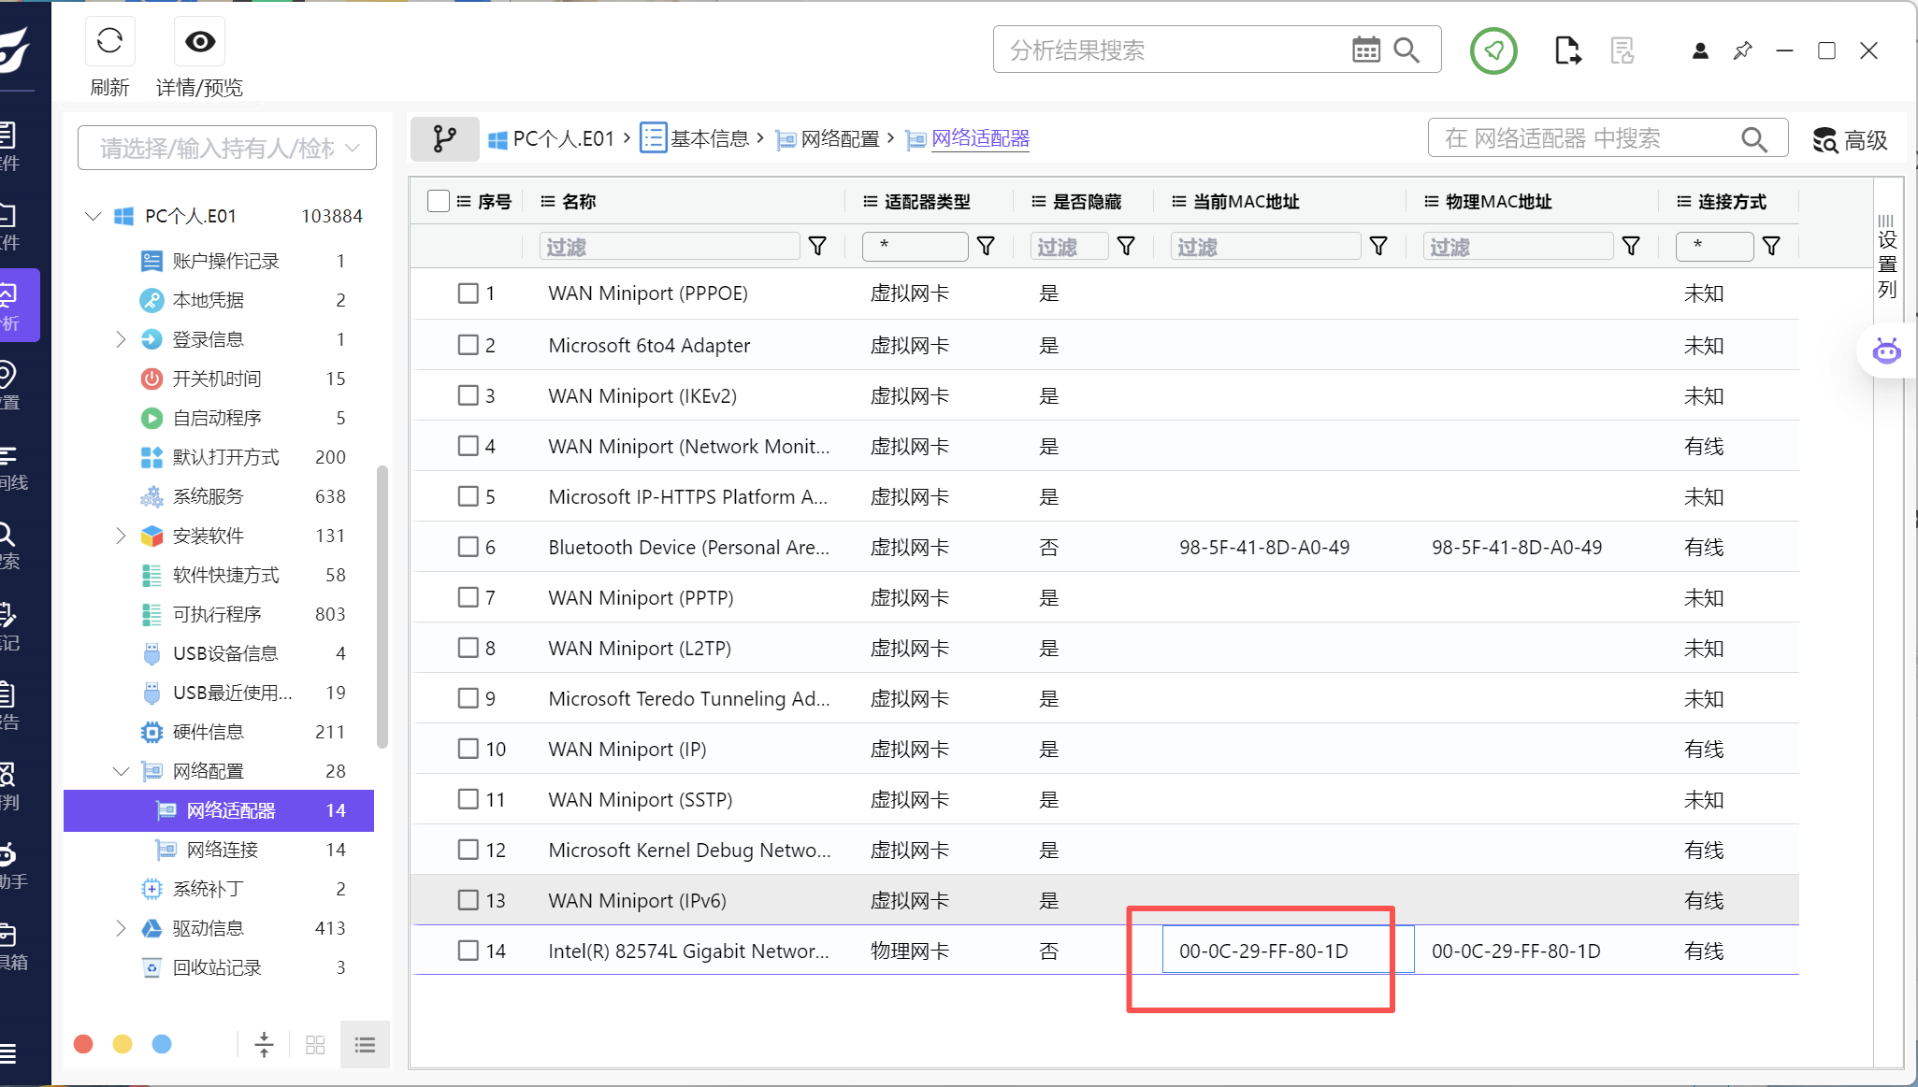
Task: Click the 网络适配器 breadcrumb link
Action: click(981, 139)
